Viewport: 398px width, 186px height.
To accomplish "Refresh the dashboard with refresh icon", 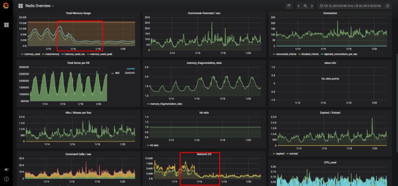I will coord(387,6).
